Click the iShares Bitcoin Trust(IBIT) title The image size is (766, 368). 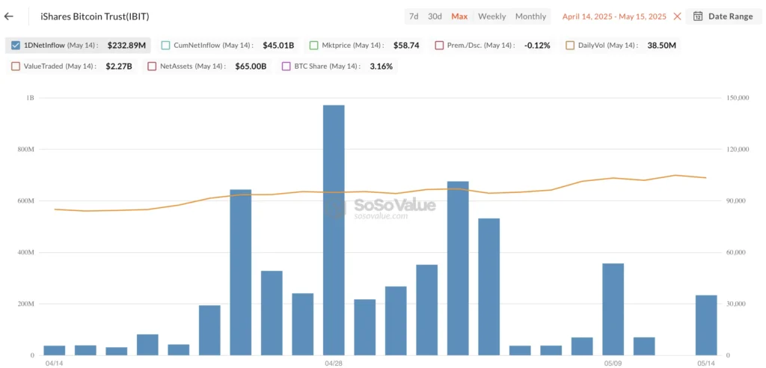point(95,16)
